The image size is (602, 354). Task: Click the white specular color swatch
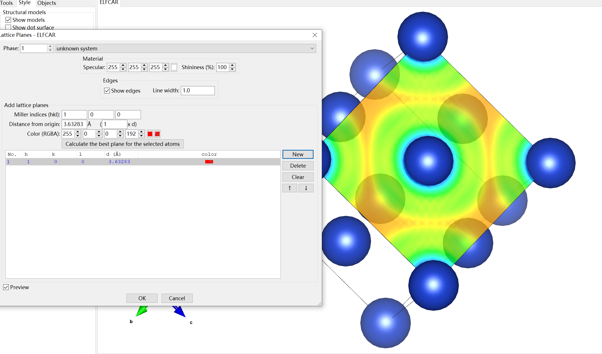pos(174,67)
